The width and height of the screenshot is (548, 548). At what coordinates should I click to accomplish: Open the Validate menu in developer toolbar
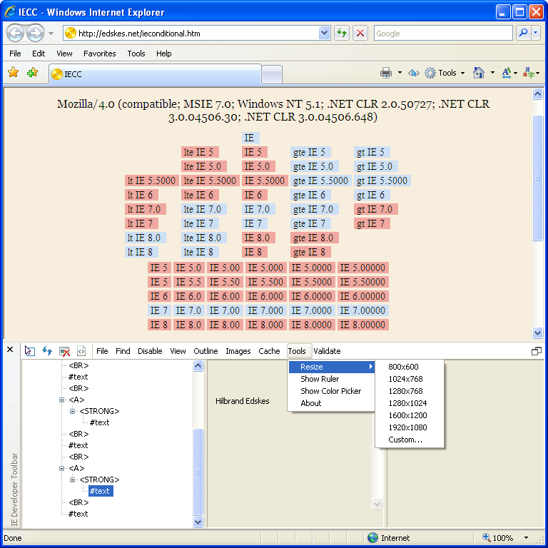coord(327,351)
